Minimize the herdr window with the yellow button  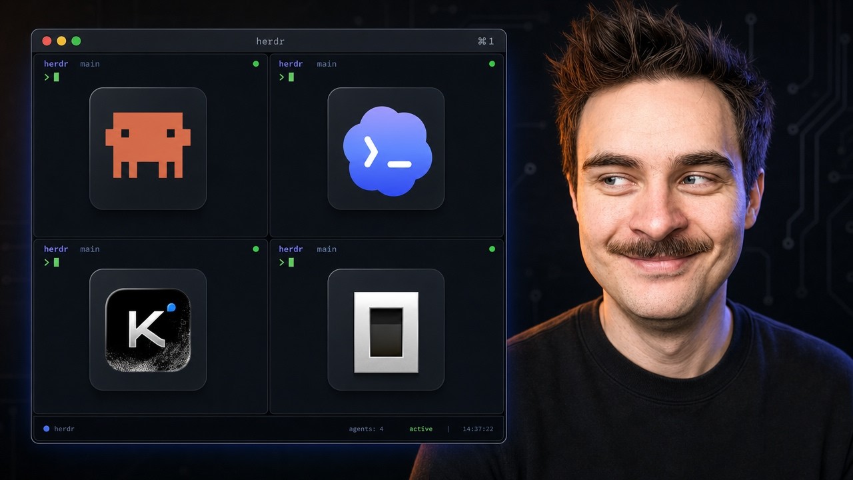(x=61, y=41)
